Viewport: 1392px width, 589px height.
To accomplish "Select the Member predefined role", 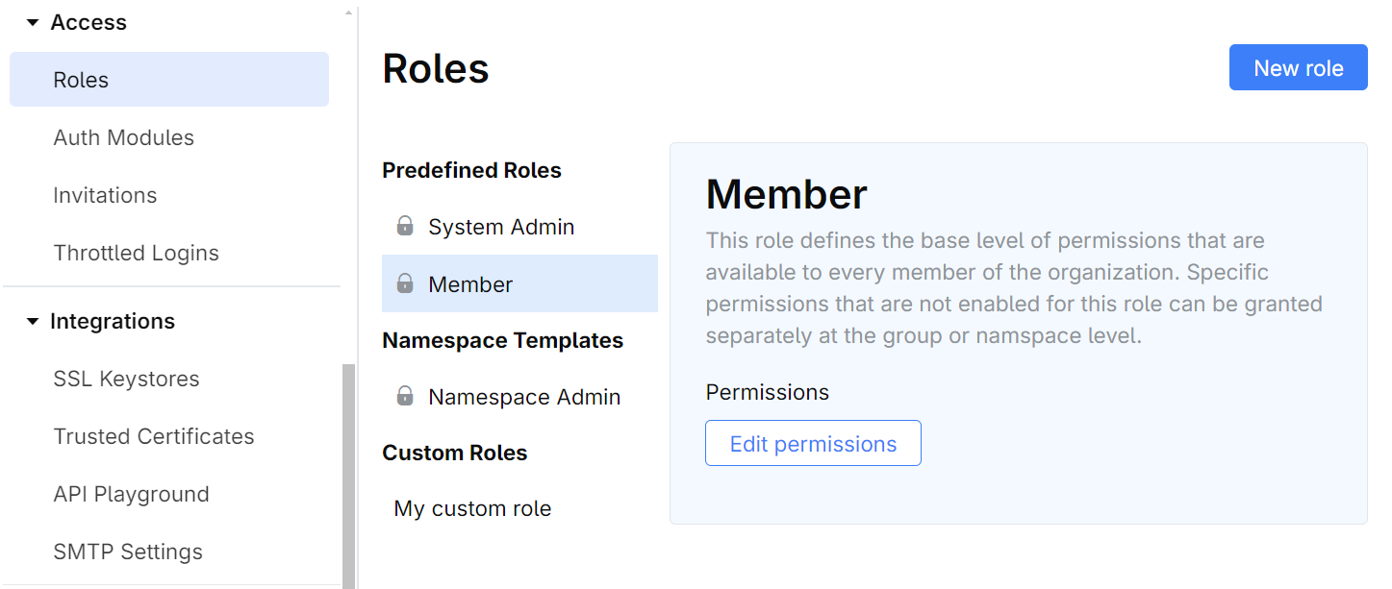I will (x=469, y=283).
